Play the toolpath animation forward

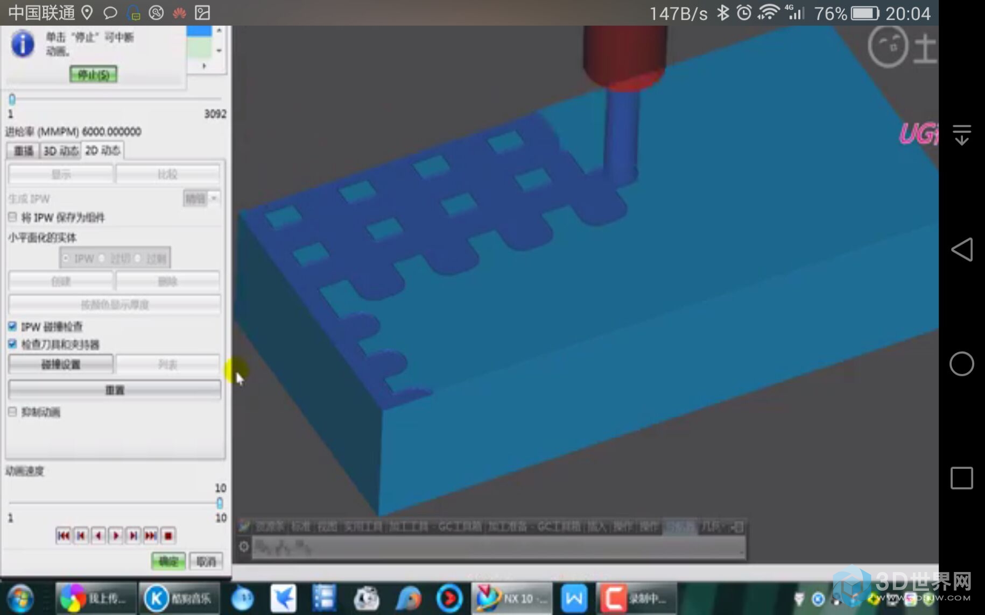coord(116,535)
